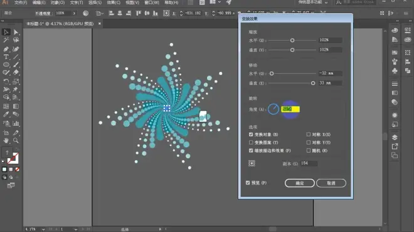Enable the 对称 X reflect checkbox
414x232 pixels.
[309, 134]
